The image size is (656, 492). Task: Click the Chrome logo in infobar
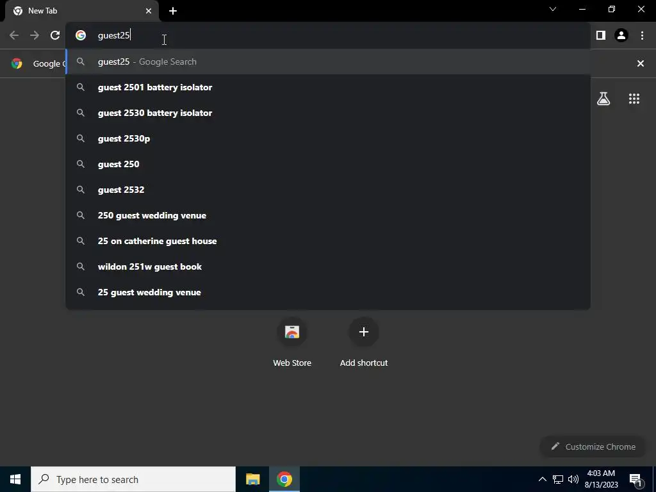[x=17, y=63]
